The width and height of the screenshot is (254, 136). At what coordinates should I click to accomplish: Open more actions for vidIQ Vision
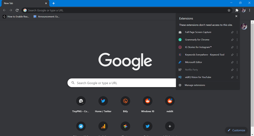(237, 77)
